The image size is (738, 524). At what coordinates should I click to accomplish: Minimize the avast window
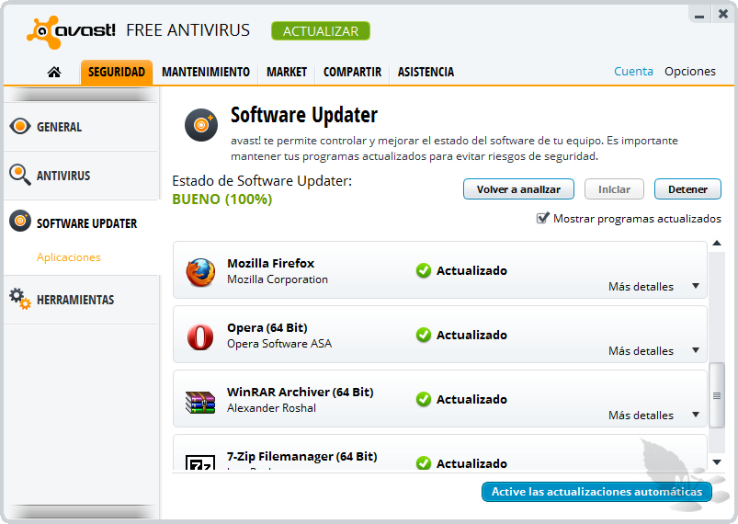(699, 15)
